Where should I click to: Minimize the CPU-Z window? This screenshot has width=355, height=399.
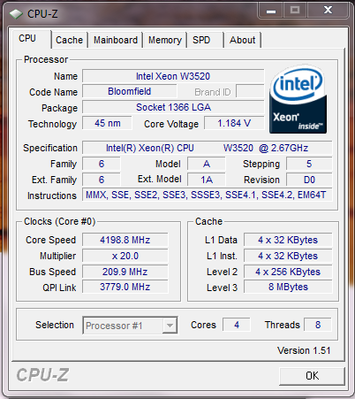pyautogui.click(x=271, y=12)
